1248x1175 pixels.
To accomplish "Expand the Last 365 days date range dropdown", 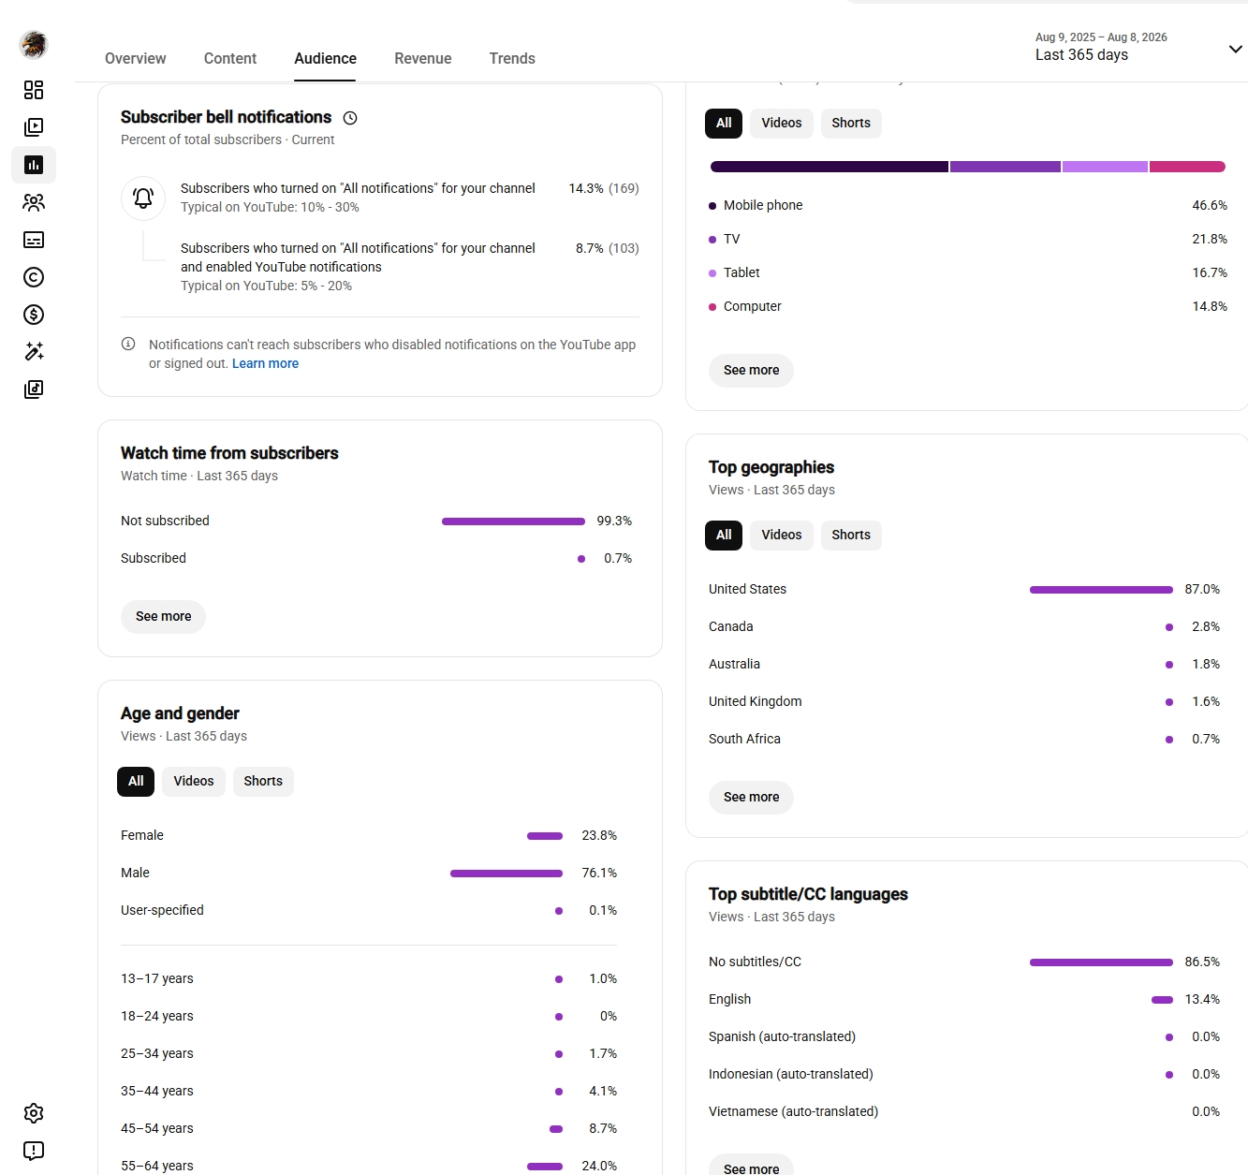I will [1139, 47].
